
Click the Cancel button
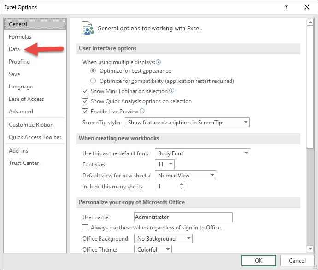pyautogui.click(x=297, y=260)
